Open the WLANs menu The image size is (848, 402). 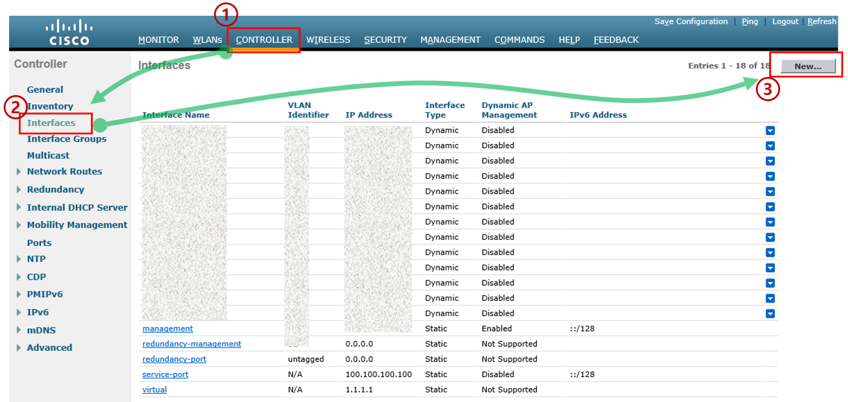tap(207, 40)
